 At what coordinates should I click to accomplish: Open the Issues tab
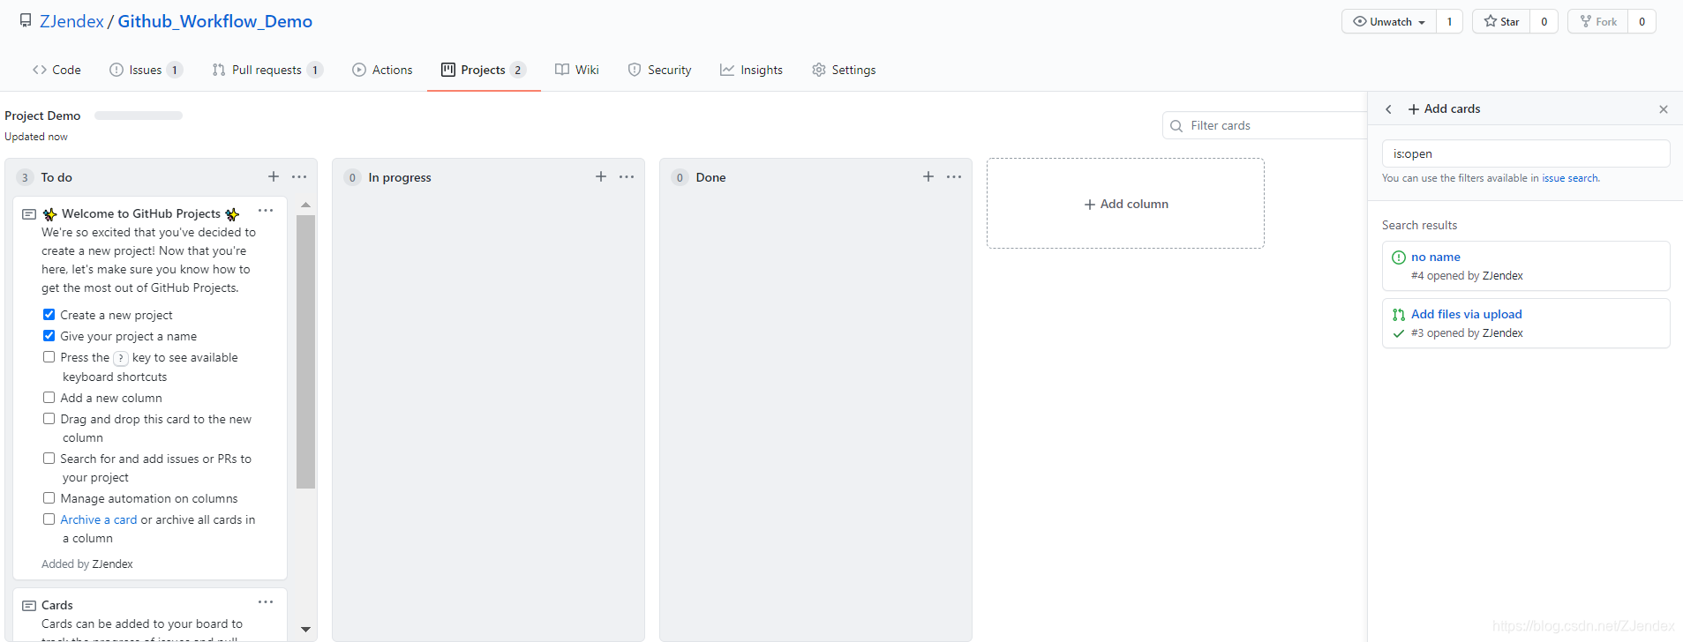coord(146,70)
